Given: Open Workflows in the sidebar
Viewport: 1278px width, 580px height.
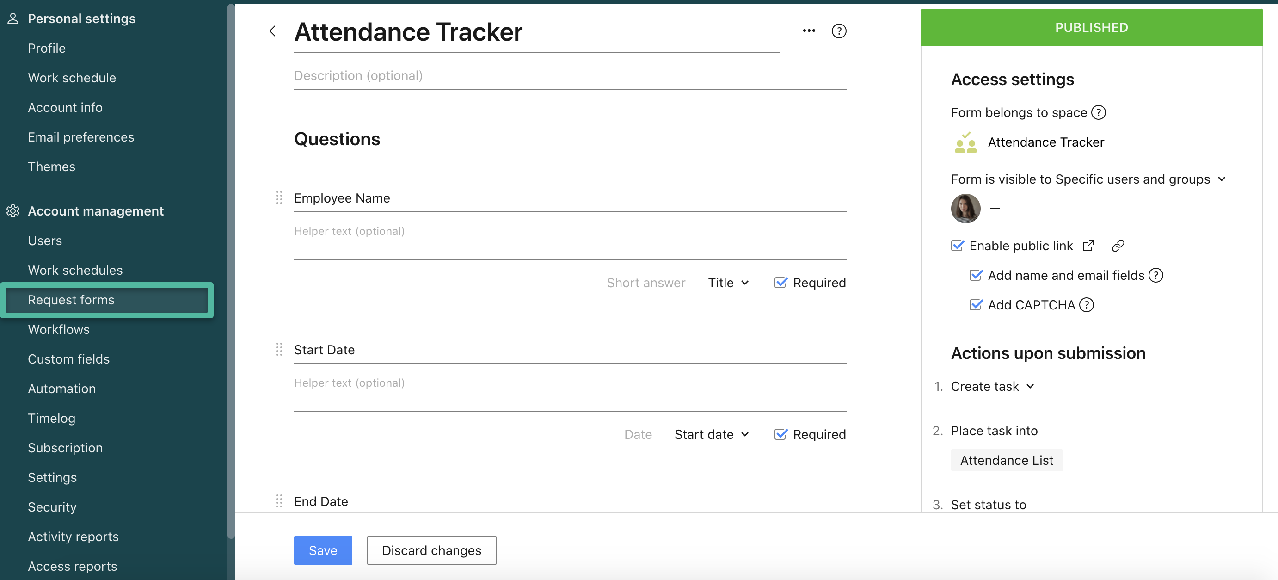Looking at the screenshot, I should coord(59,329).
